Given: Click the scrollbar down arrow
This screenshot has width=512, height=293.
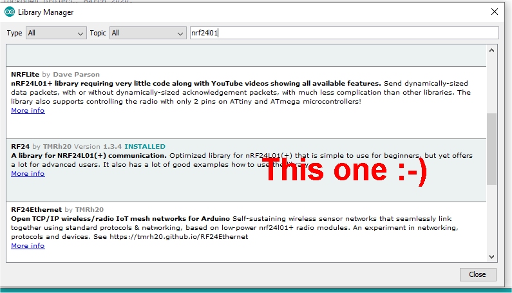Looking at the screenshot, I should click(492, 256).
